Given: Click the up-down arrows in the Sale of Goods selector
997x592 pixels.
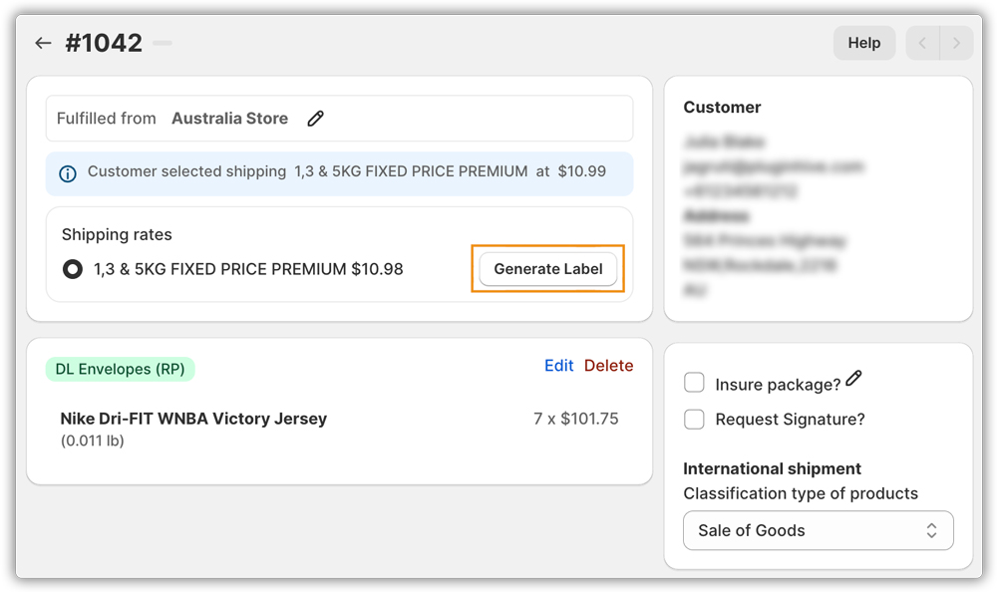Looking at the screenshot, I should pyautogui.click(x=931, y=530).
